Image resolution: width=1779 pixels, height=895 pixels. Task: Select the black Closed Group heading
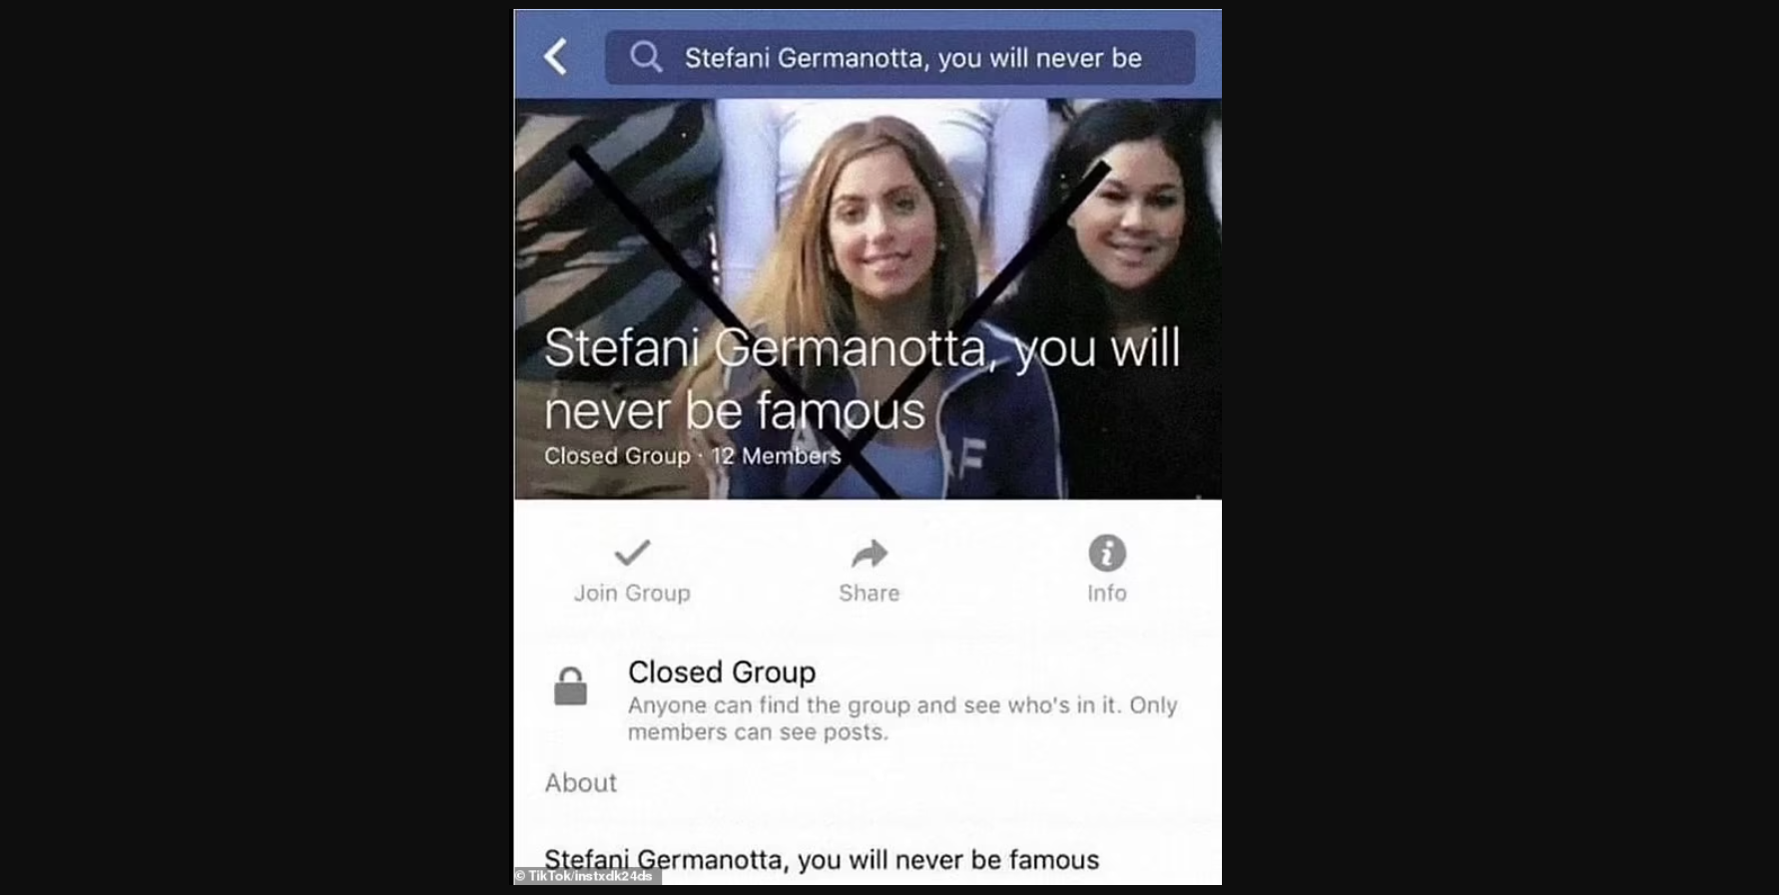722,671
